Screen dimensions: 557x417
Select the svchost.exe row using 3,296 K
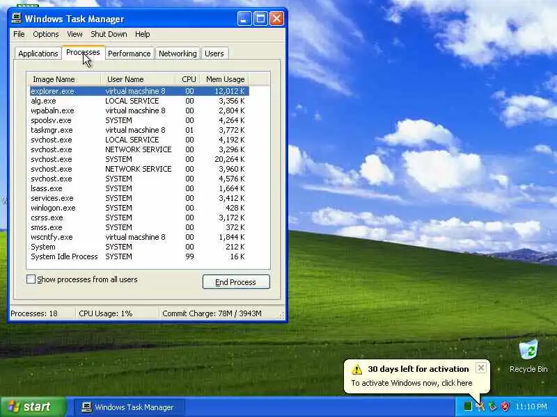pos(139,149)
